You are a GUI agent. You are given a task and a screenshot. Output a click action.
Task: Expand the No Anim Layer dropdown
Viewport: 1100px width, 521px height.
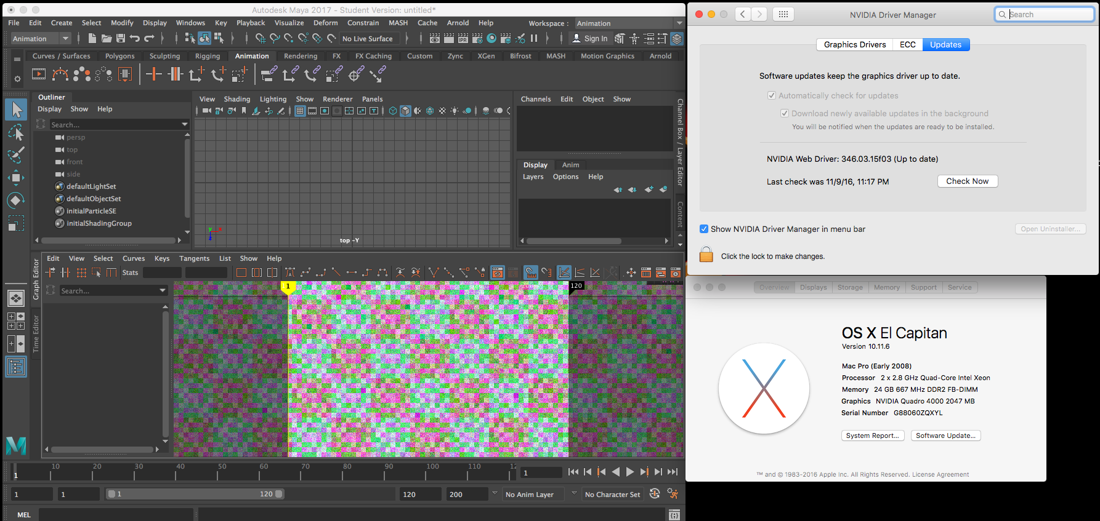click(535, 494)
